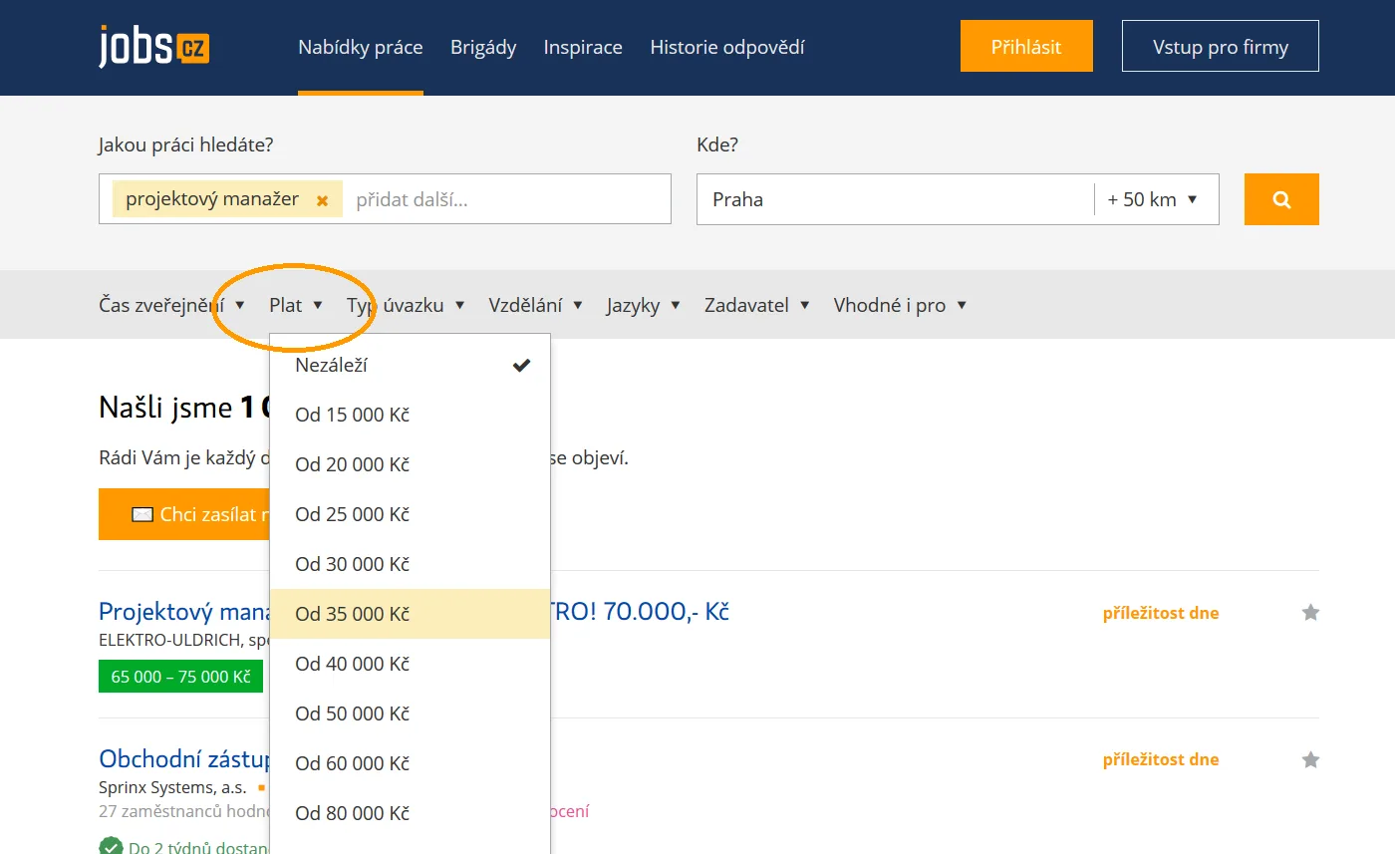
Task: Select salary Od 80 000 Kč
Action: [x=410, y=813]
